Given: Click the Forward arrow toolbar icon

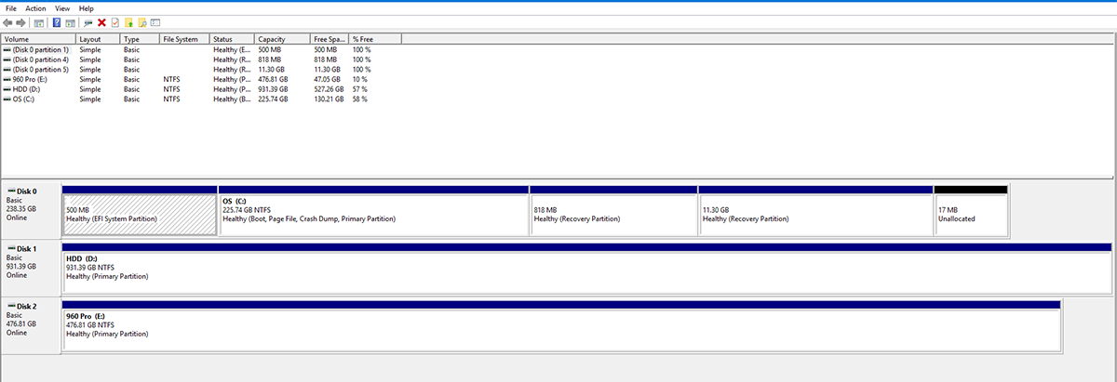Looking at the screenshot, I should pyautogui.click(x=20, y=22).
